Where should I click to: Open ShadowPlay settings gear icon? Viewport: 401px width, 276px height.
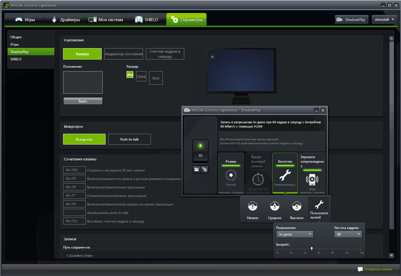click(x=205, y=169)
